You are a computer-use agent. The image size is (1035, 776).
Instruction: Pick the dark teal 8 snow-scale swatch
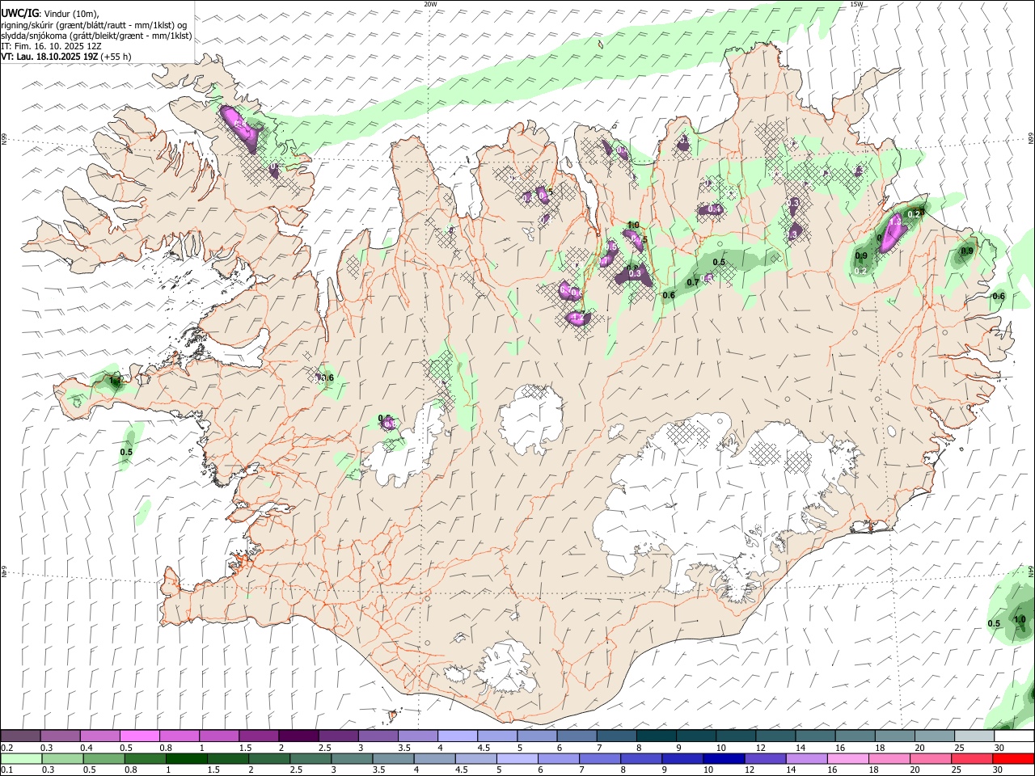point(656,736)
